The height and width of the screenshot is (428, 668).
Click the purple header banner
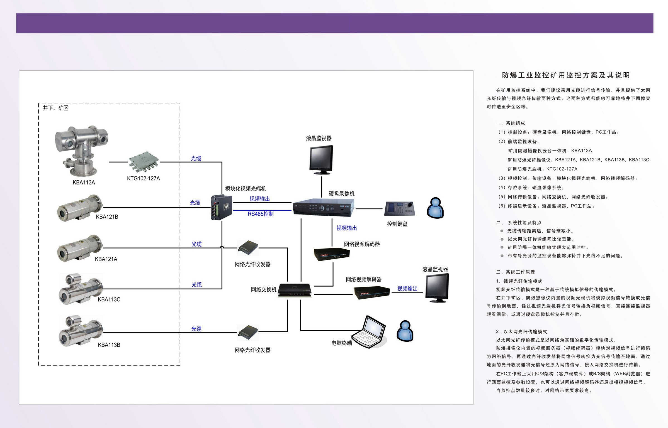[x=334, y=23]
